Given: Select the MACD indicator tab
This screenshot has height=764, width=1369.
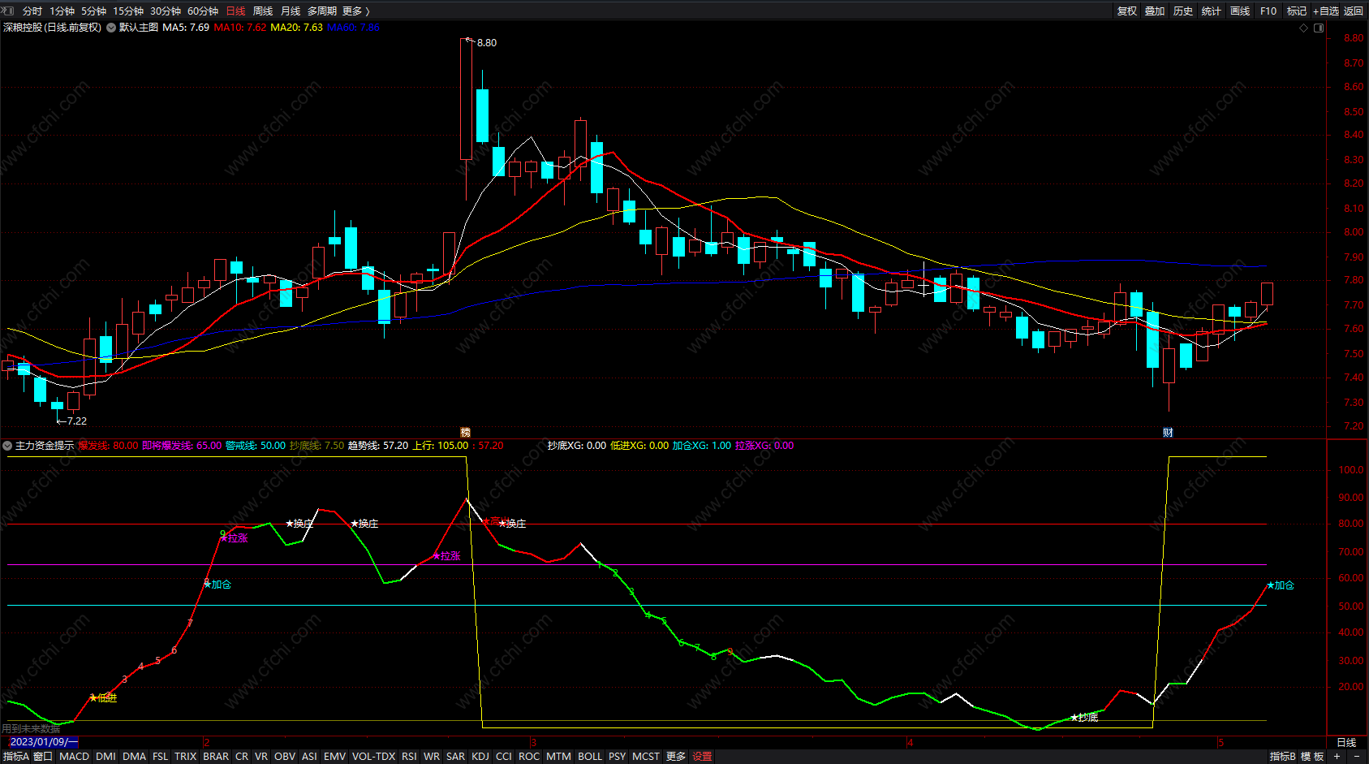Looking at the screenshot, I should coord(74,756).
